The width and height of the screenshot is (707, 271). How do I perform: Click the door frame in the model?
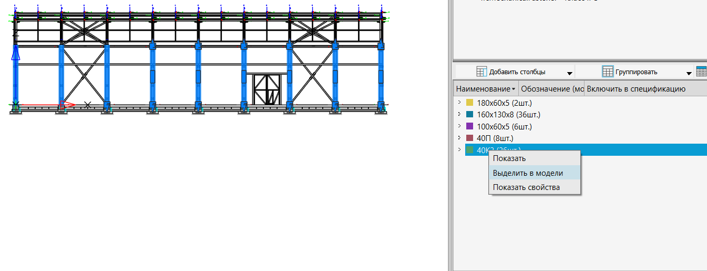tap(268, 88)
